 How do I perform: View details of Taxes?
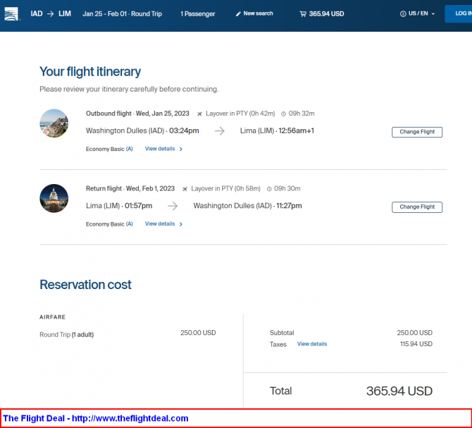point(312,344)
